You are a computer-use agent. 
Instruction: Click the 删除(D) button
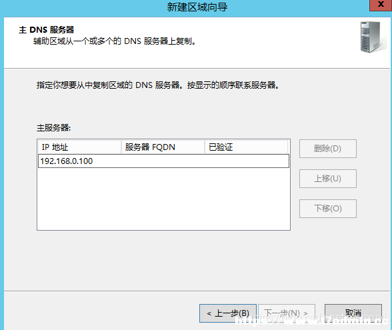point(328,149)
